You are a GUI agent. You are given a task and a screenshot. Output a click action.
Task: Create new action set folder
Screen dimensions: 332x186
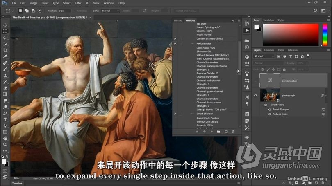(x=218, y=132)
